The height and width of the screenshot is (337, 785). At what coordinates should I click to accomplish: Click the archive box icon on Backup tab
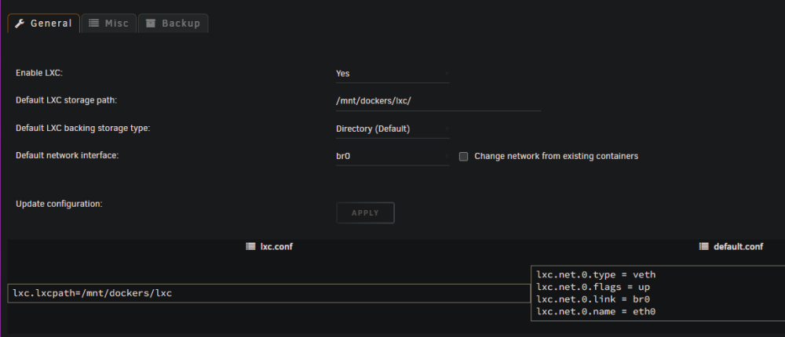[x=151, y=23]
